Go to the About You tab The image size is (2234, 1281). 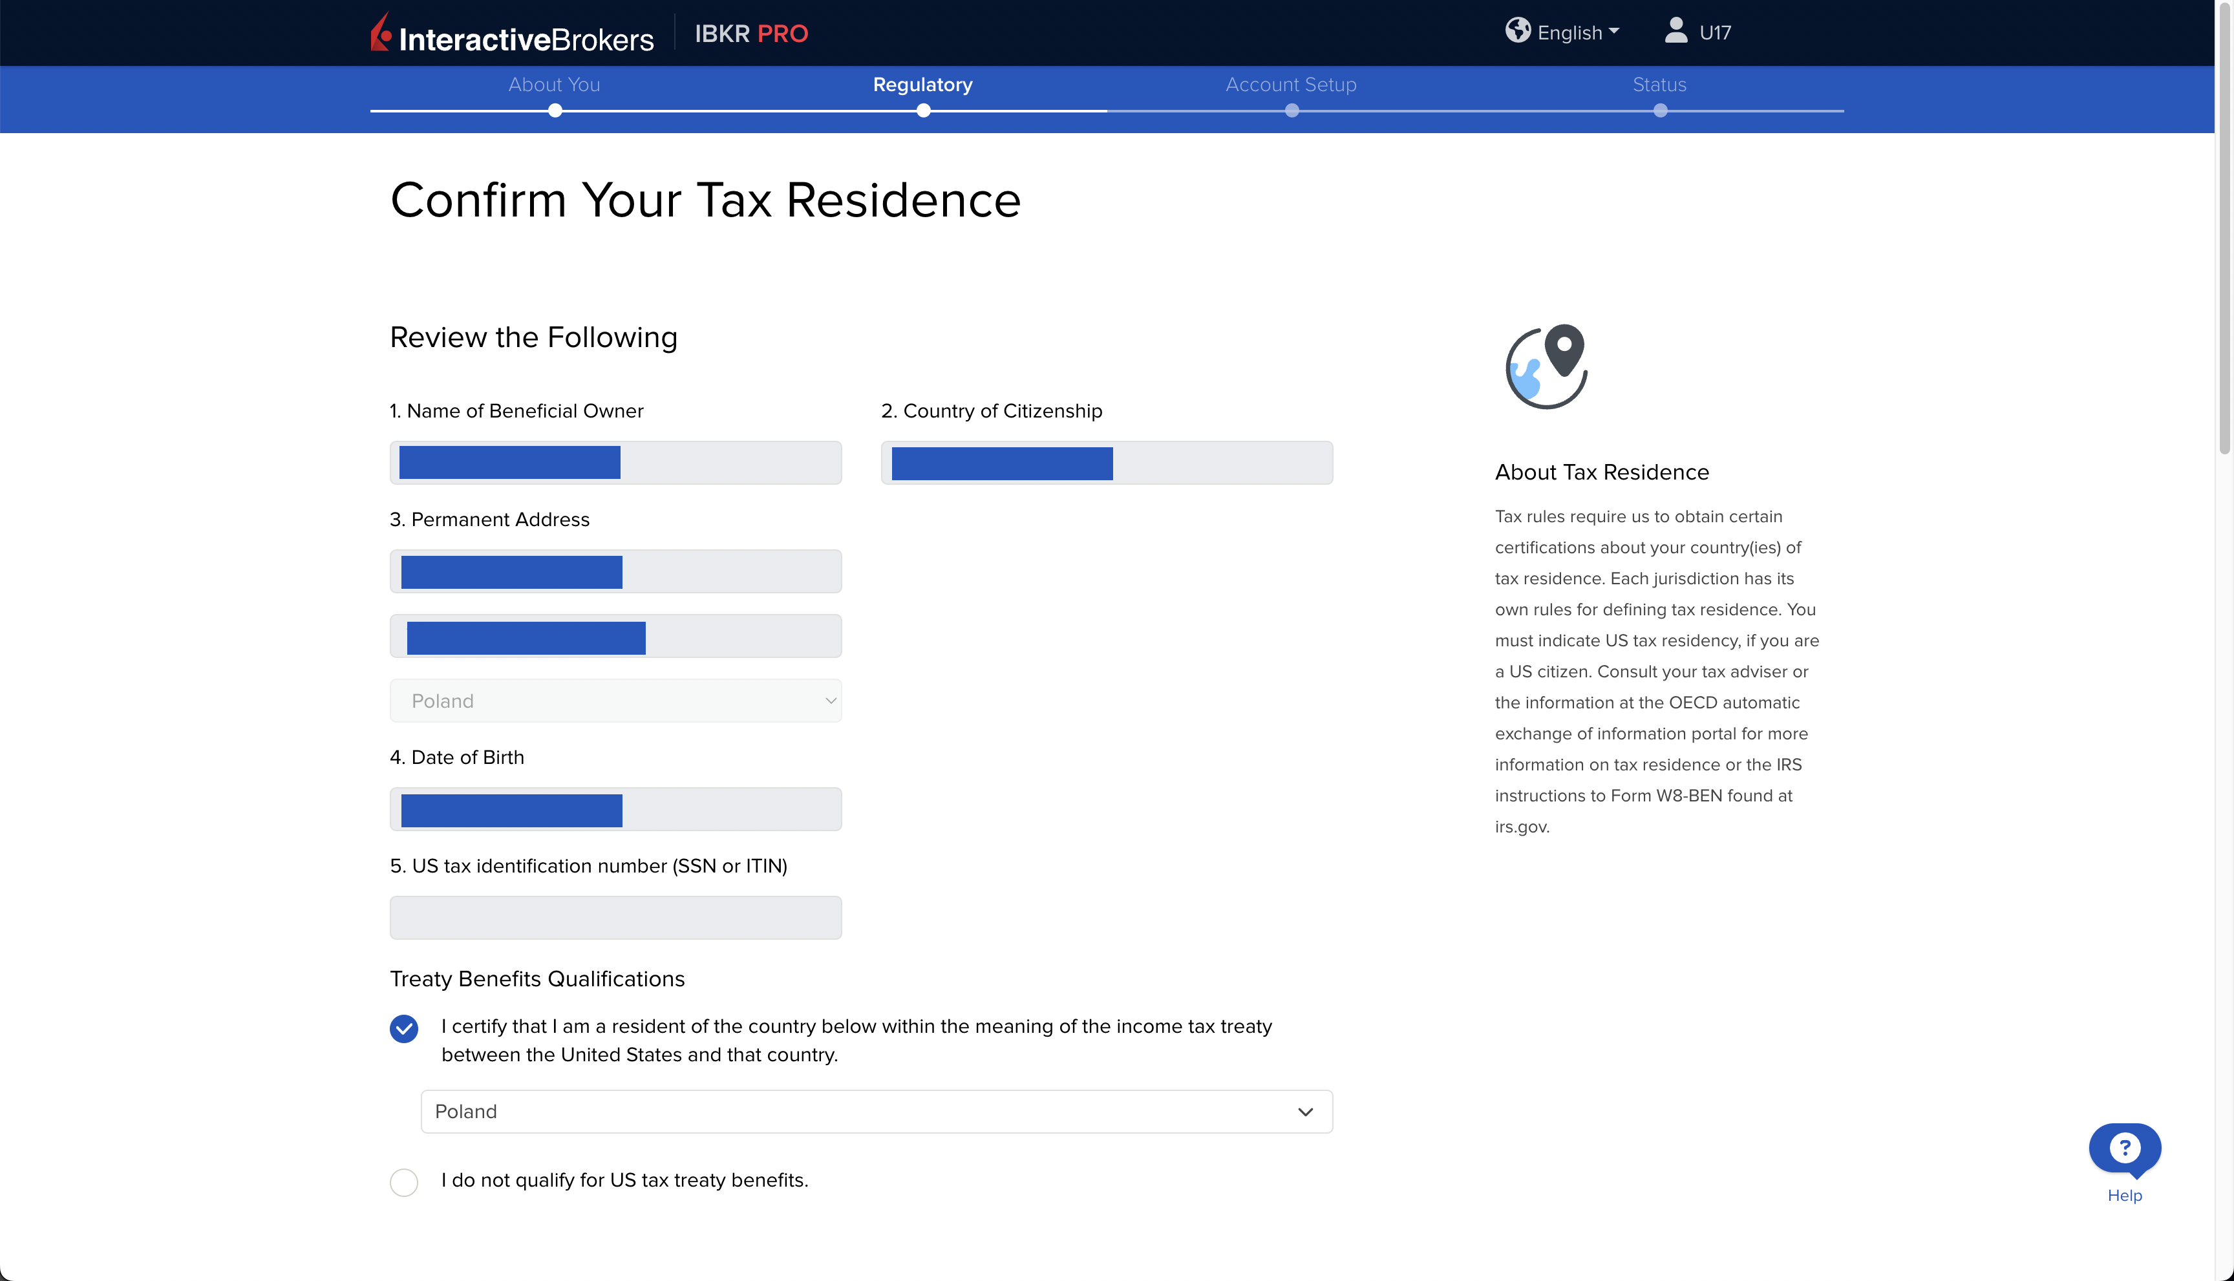click(553, 85)
